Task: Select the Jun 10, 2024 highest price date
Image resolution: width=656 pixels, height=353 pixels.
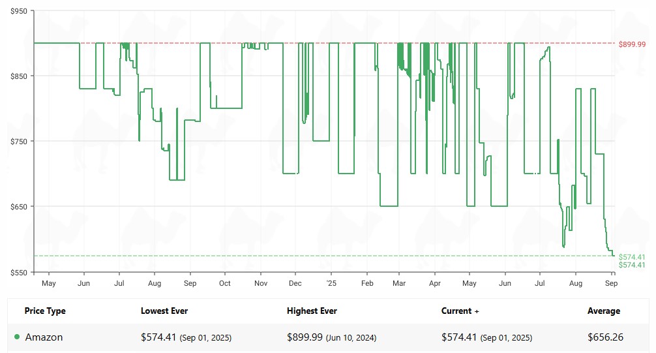Action: pyautogui.click(x=351, y=338)
